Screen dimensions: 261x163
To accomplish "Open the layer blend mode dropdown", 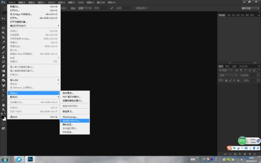I will [x=228, y=75].
